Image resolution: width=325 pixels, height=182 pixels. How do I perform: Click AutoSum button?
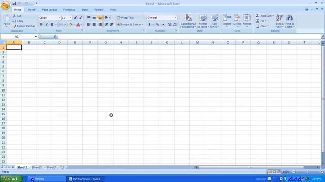pyautogui.click(x=264, y=16)
